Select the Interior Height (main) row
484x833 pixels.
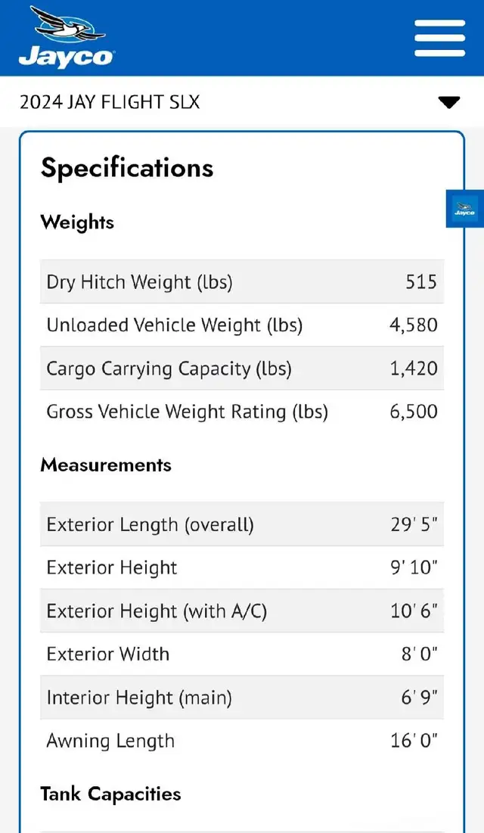pyautogui.click(x=242, y=698)
